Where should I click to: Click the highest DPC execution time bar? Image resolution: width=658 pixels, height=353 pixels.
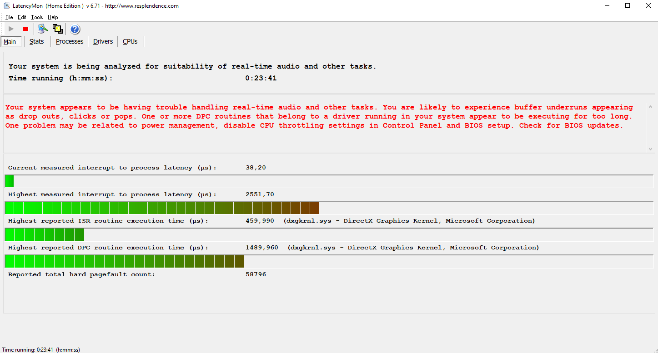tap(329, 261)
